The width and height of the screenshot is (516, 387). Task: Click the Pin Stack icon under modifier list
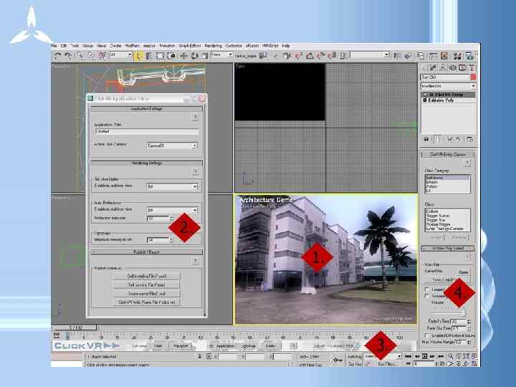coord(426,140)
